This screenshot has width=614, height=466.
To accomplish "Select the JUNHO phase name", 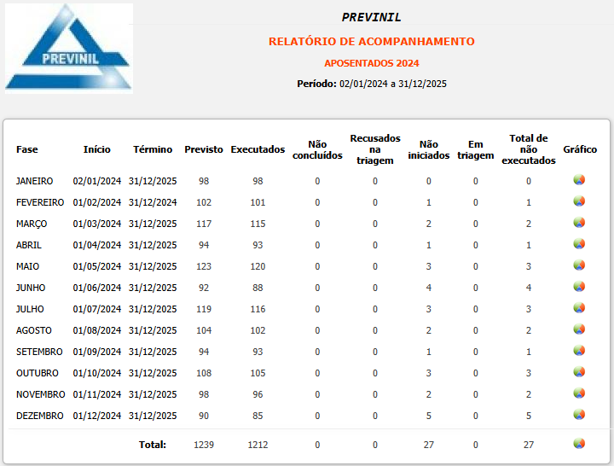I will (x=31, y=288).
